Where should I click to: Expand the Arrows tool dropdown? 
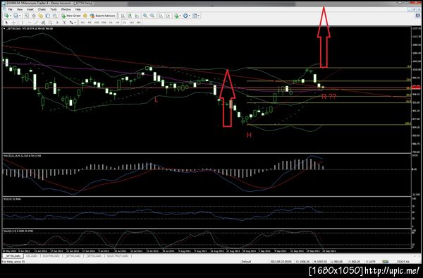(75, 23)
